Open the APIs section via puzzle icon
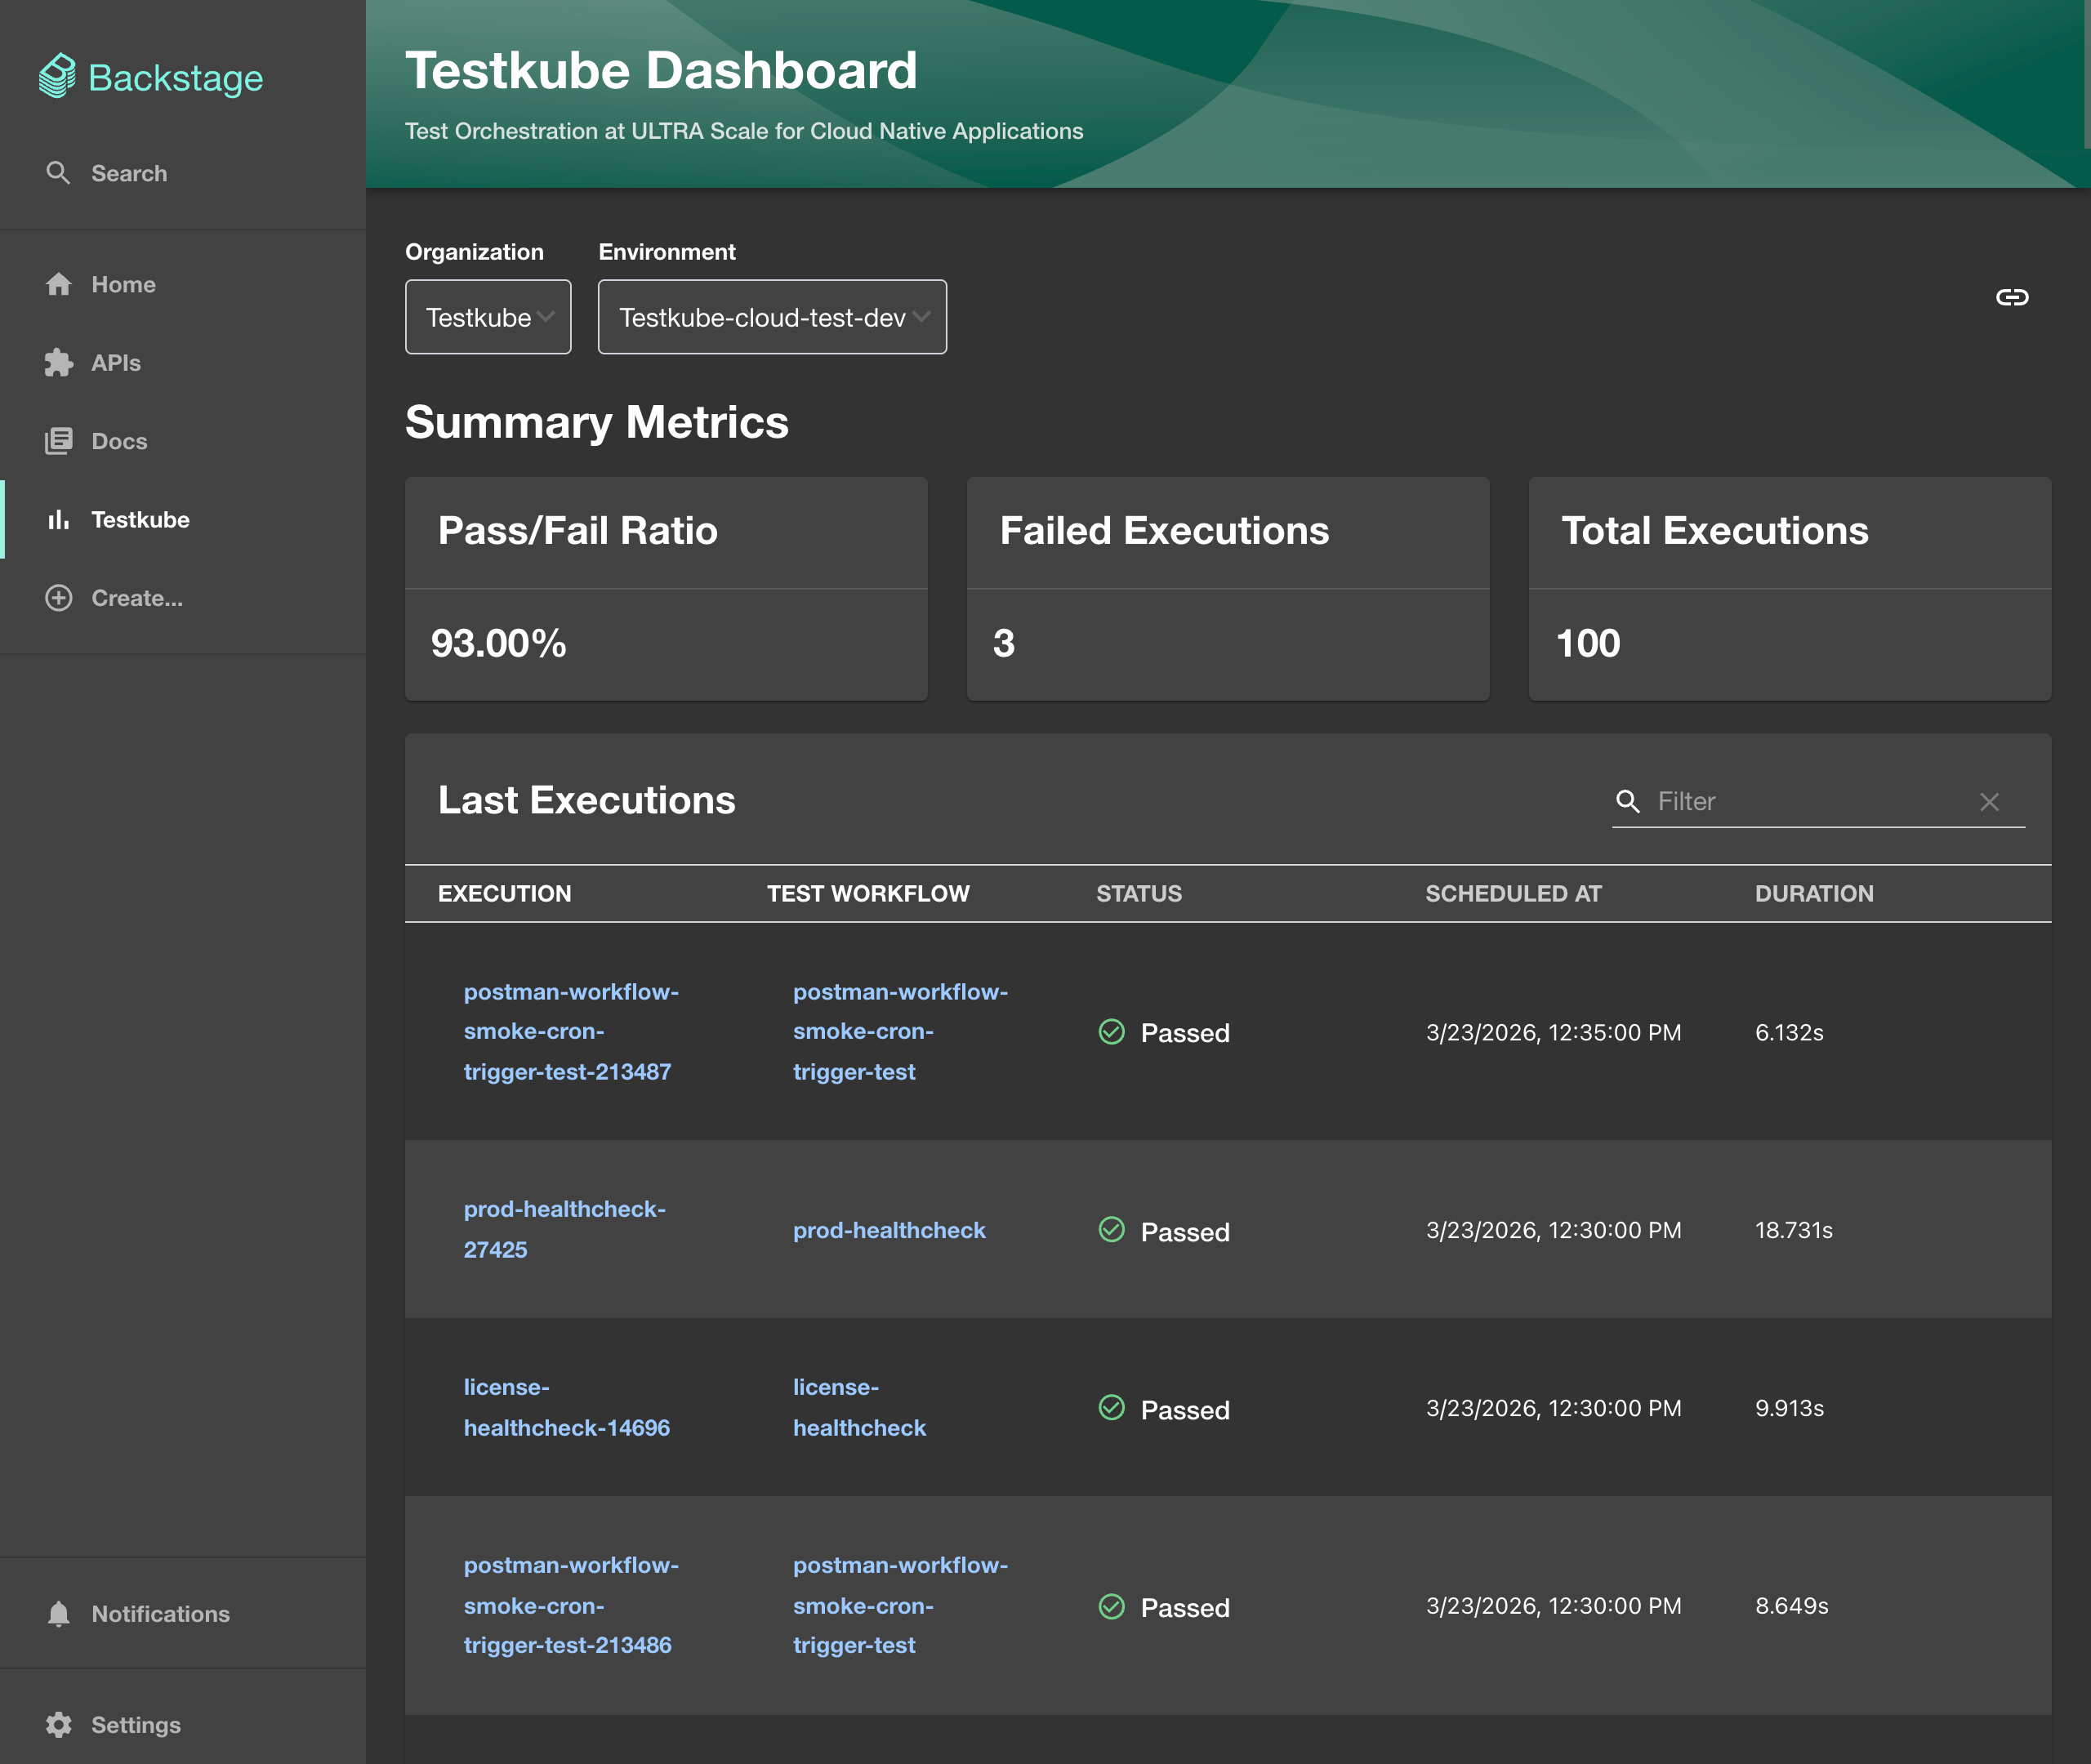2091x1764 pixels. 59,363
